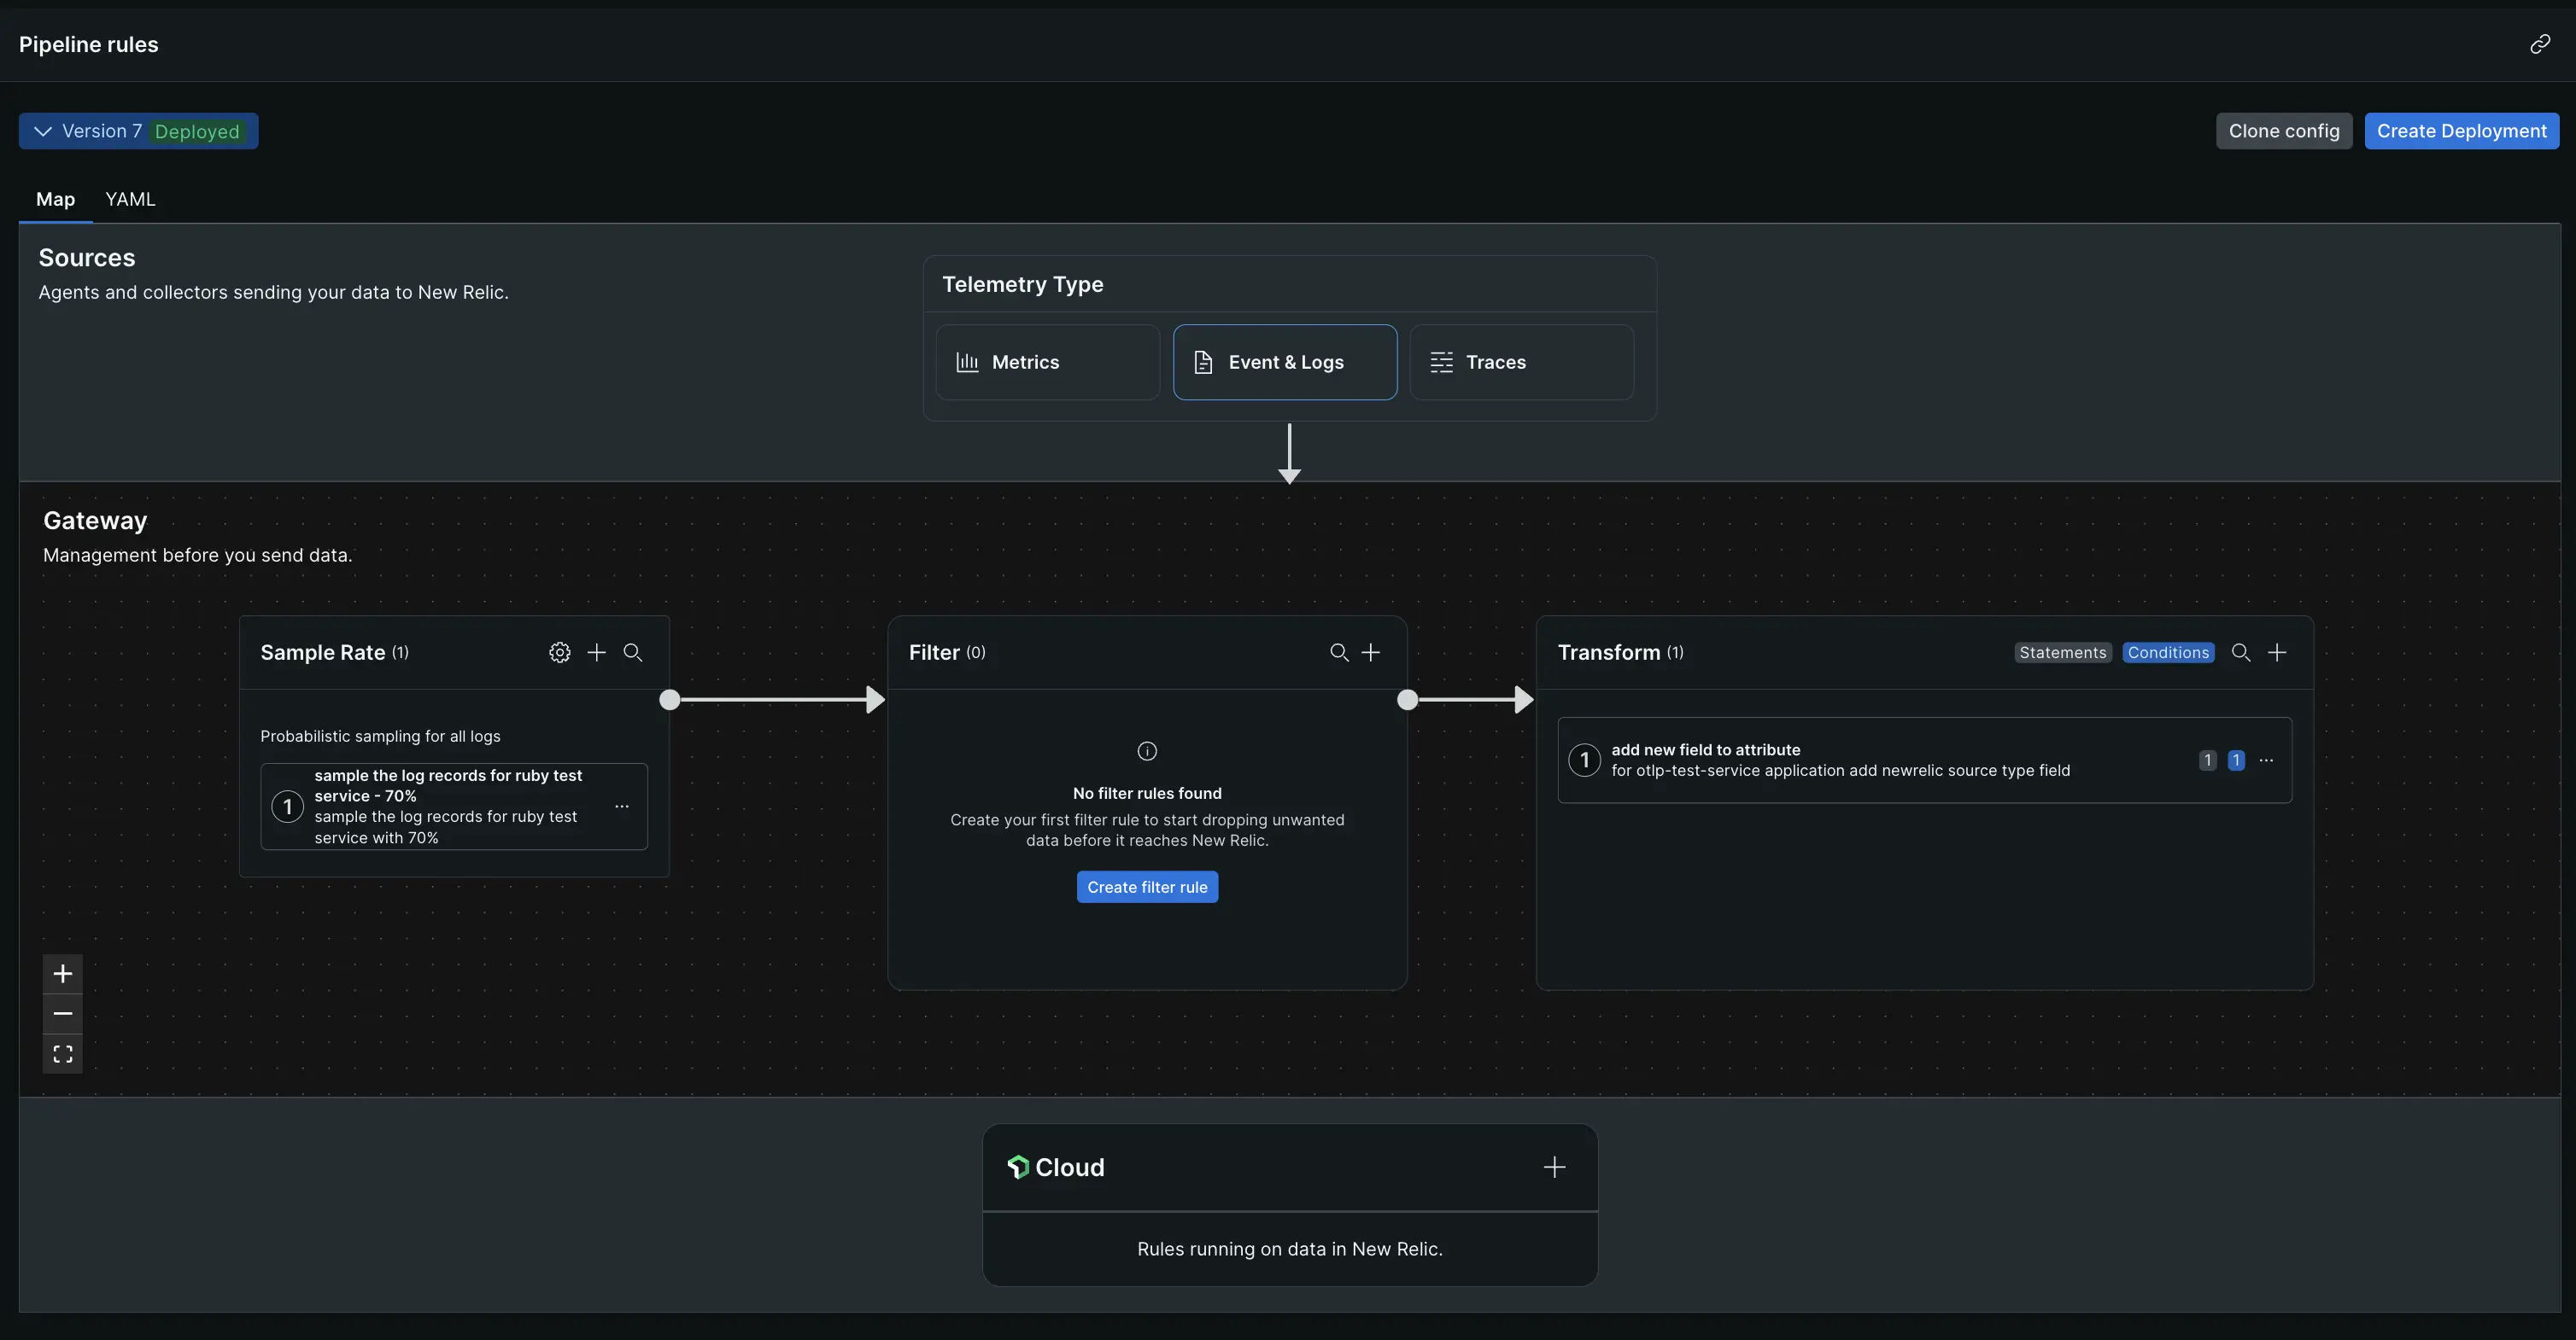
Task: Toggle the Statements badge in Transform
Action: click(2062, 653)
